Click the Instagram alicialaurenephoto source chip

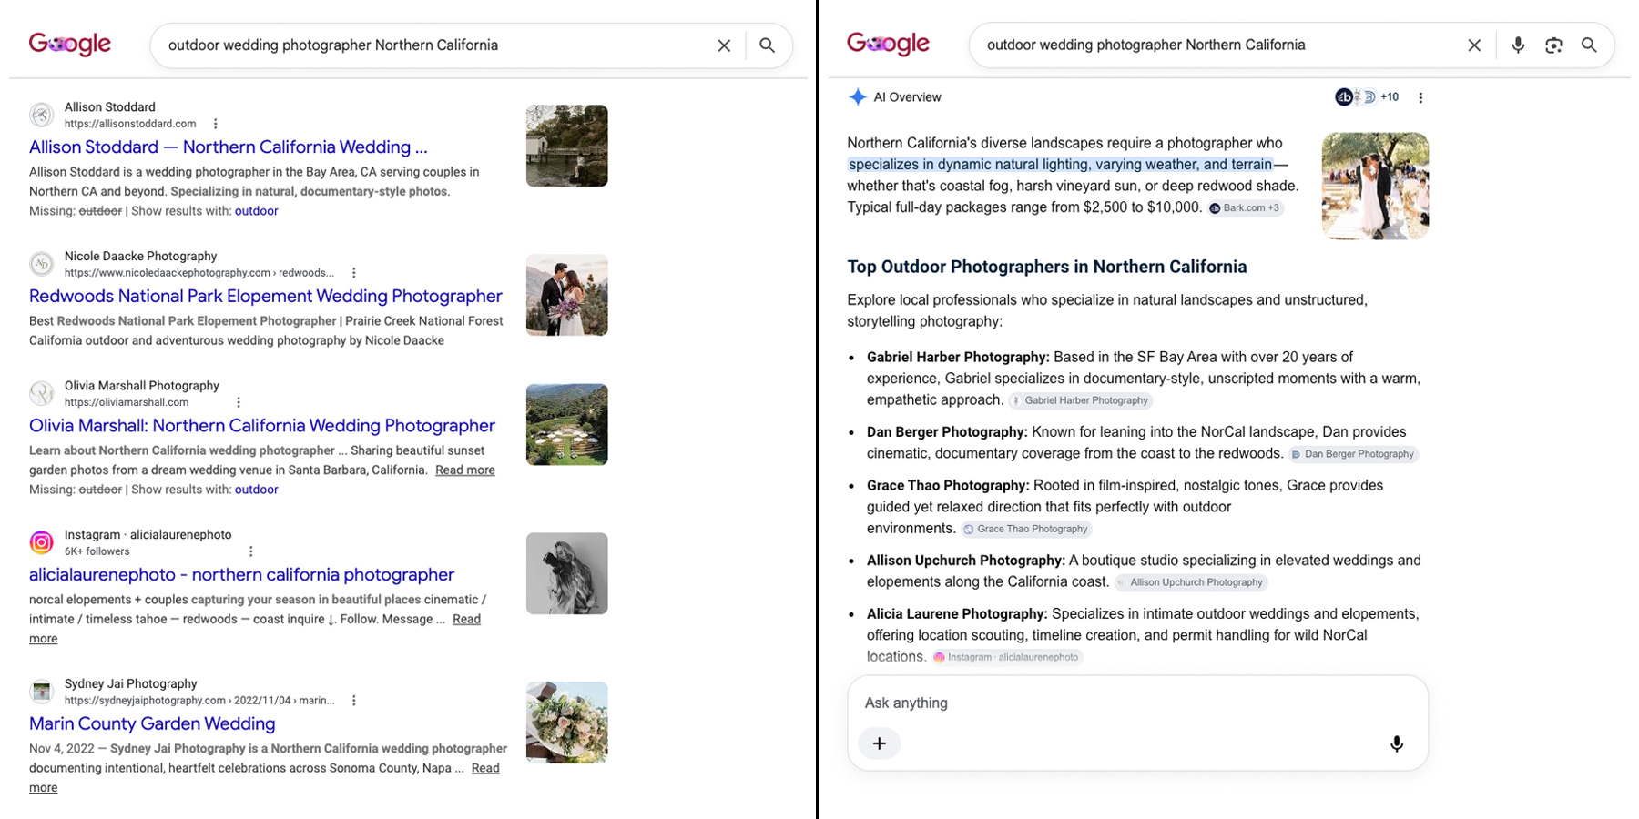tap(1007, 657)
